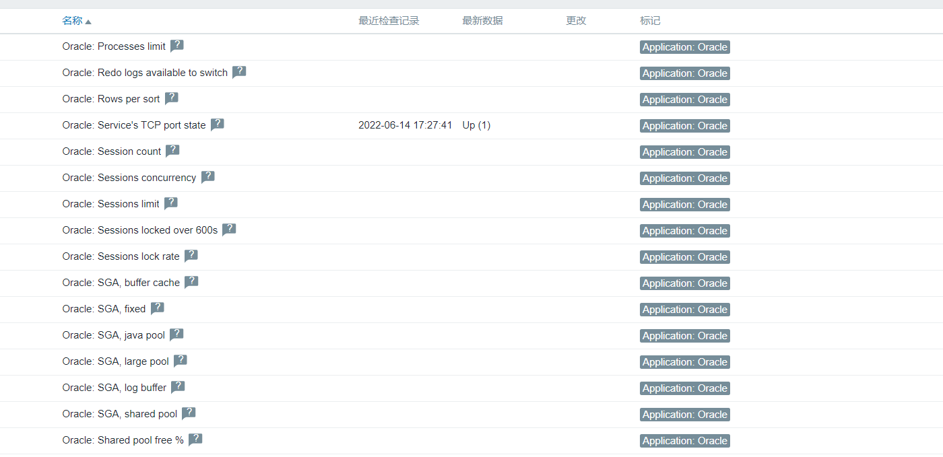Click Application: Oracle tag on Redo logs row

coord(685,73)
